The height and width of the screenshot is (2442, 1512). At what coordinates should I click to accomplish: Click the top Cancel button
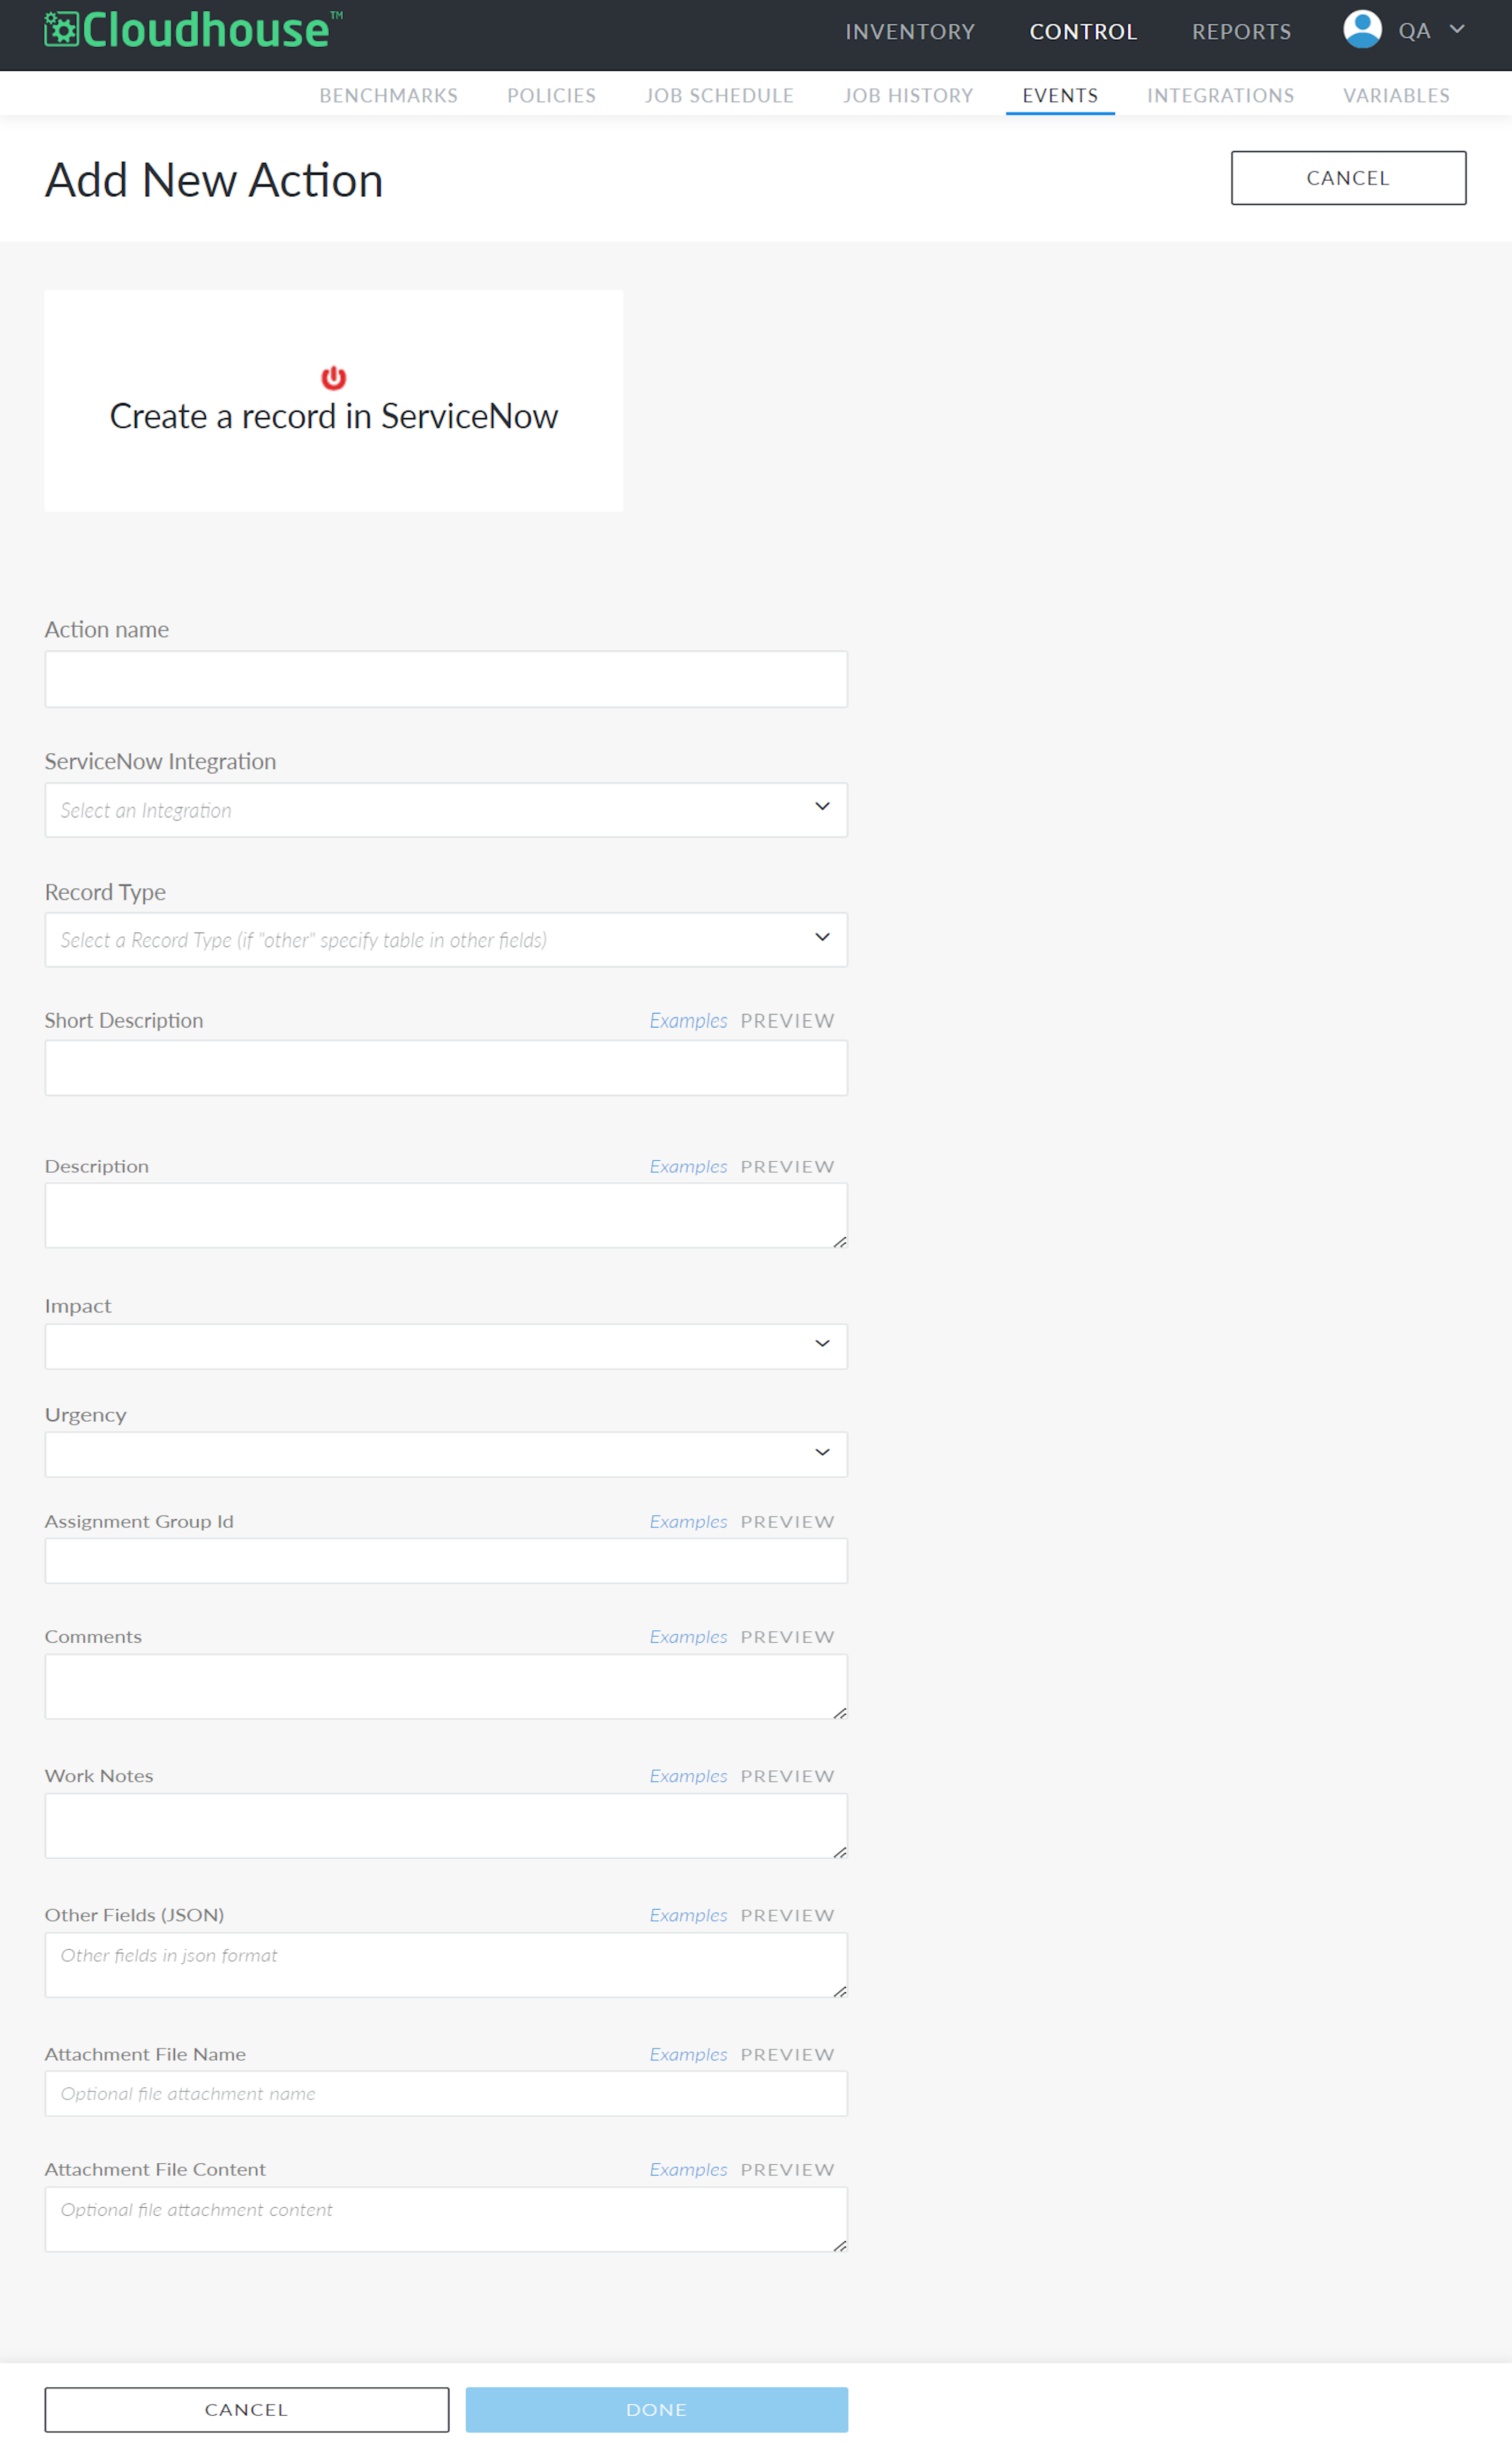(x=1348, y=178)
